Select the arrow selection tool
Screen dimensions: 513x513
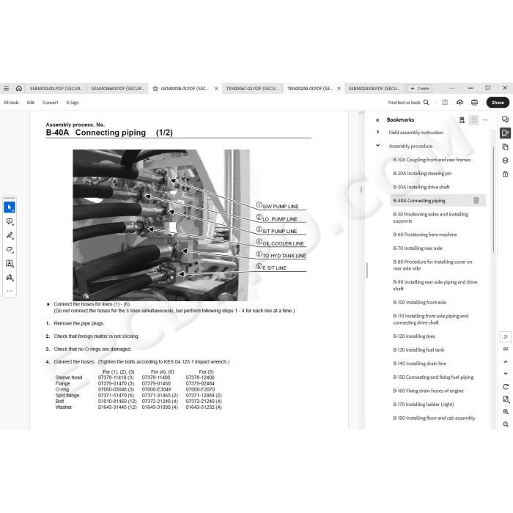[x=10, y=207]
